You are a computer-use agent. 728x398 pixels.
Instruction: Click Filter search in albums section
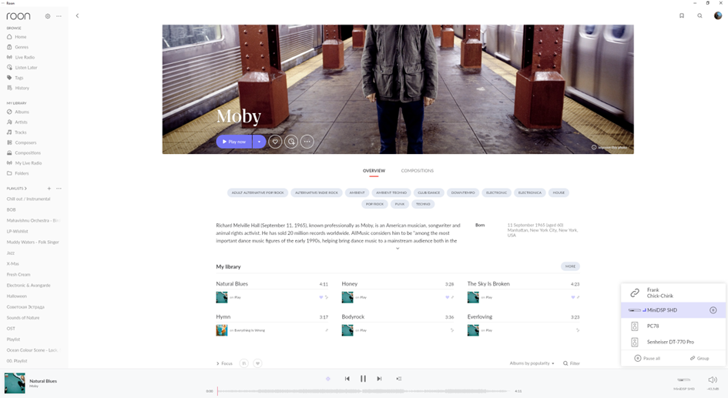[572, 363]
